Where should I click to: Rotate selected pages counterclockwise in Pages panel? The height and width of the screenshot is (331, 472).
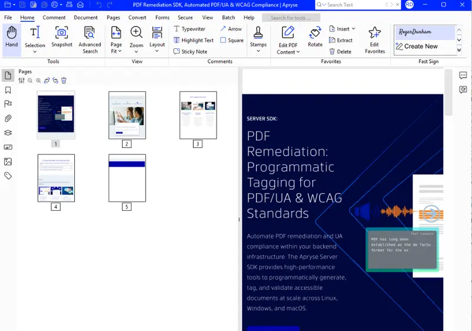[x=55, y=81]
